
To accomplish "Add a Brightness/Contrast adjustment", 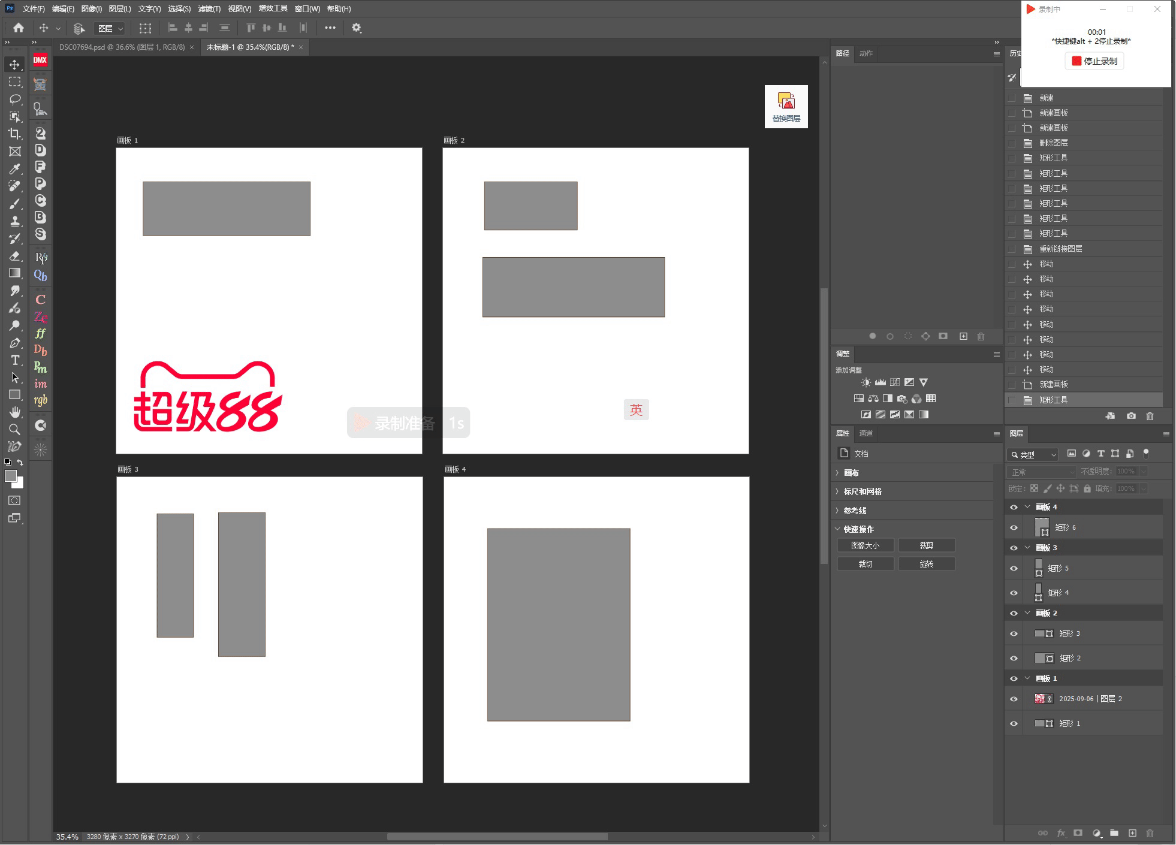I will tap(866, 382).
